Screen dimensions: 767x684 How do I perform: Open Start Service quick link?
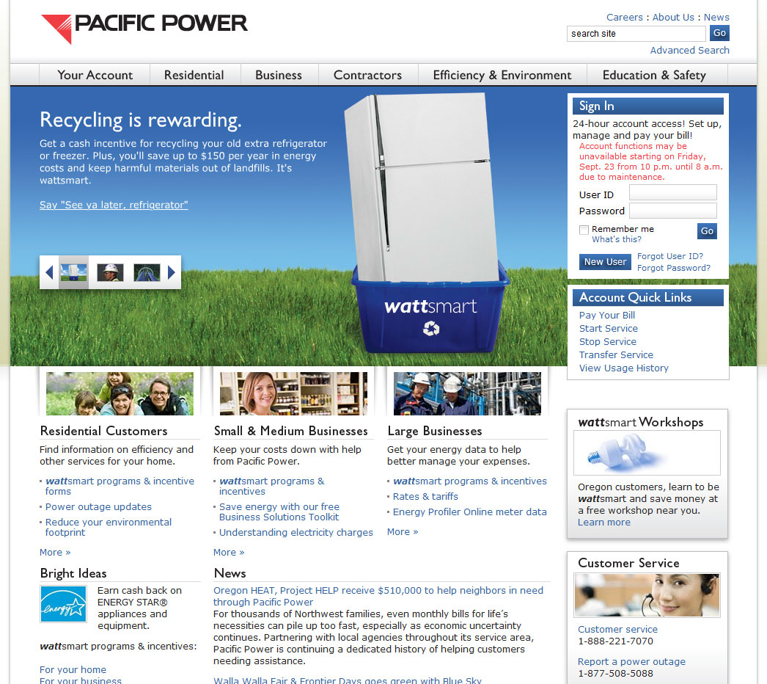[609, 329]
